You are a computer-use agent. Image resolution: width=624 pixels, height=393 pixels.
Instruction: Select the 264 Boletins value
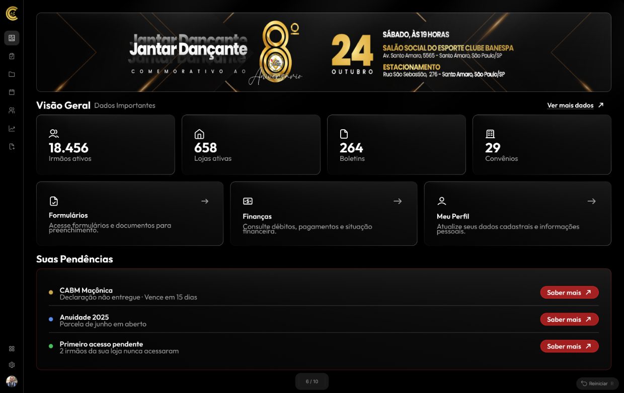(351, 148)
